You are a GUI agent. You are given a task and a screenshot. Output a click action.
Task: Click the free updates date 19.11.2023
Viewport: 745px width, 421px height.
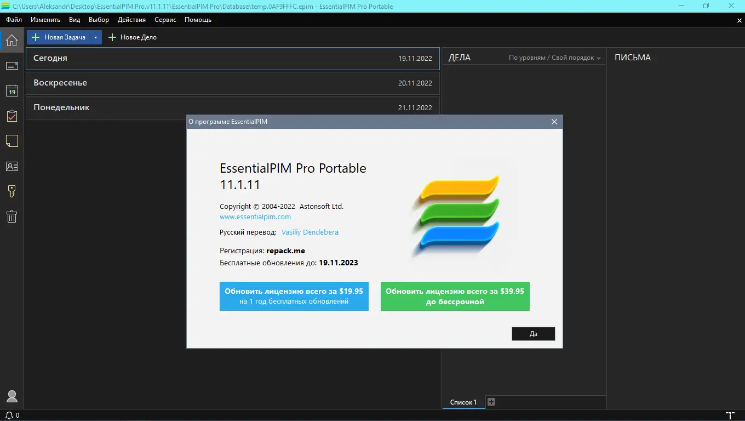[x=339, y=263]
